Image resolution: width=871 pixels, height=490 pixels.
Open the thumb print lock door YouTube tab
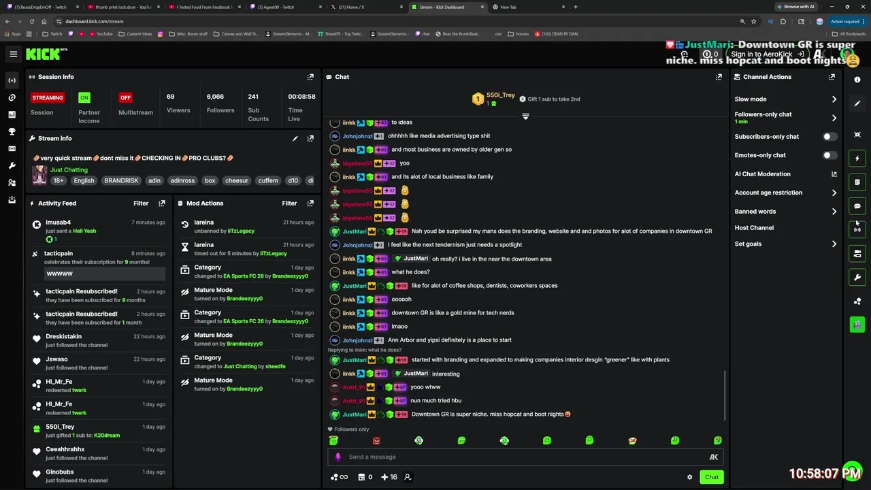click(x=124, y=7)
